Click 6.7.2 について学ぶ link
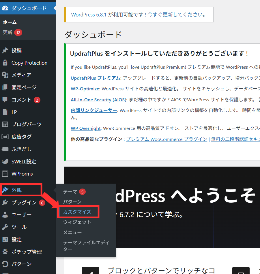 (x=151, y=215)
